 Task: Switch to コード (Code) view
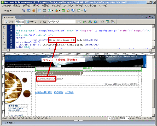click(x=10, y=22)
